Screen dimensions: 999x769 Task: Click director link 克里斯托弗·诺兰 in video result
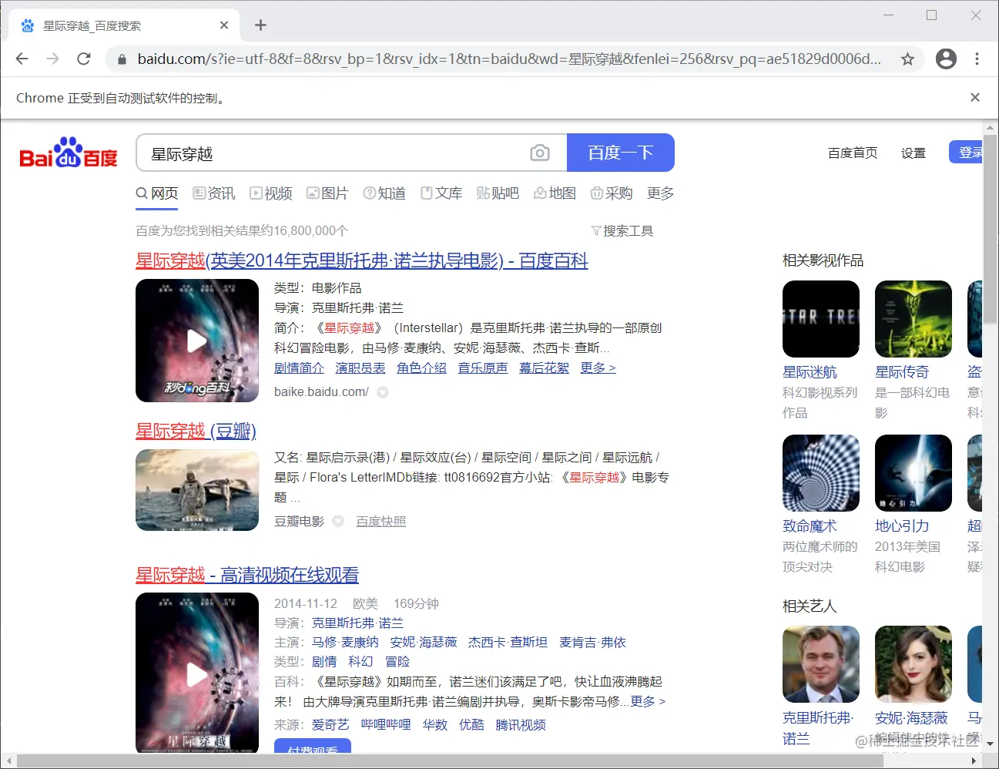click(x=357, y=623)
